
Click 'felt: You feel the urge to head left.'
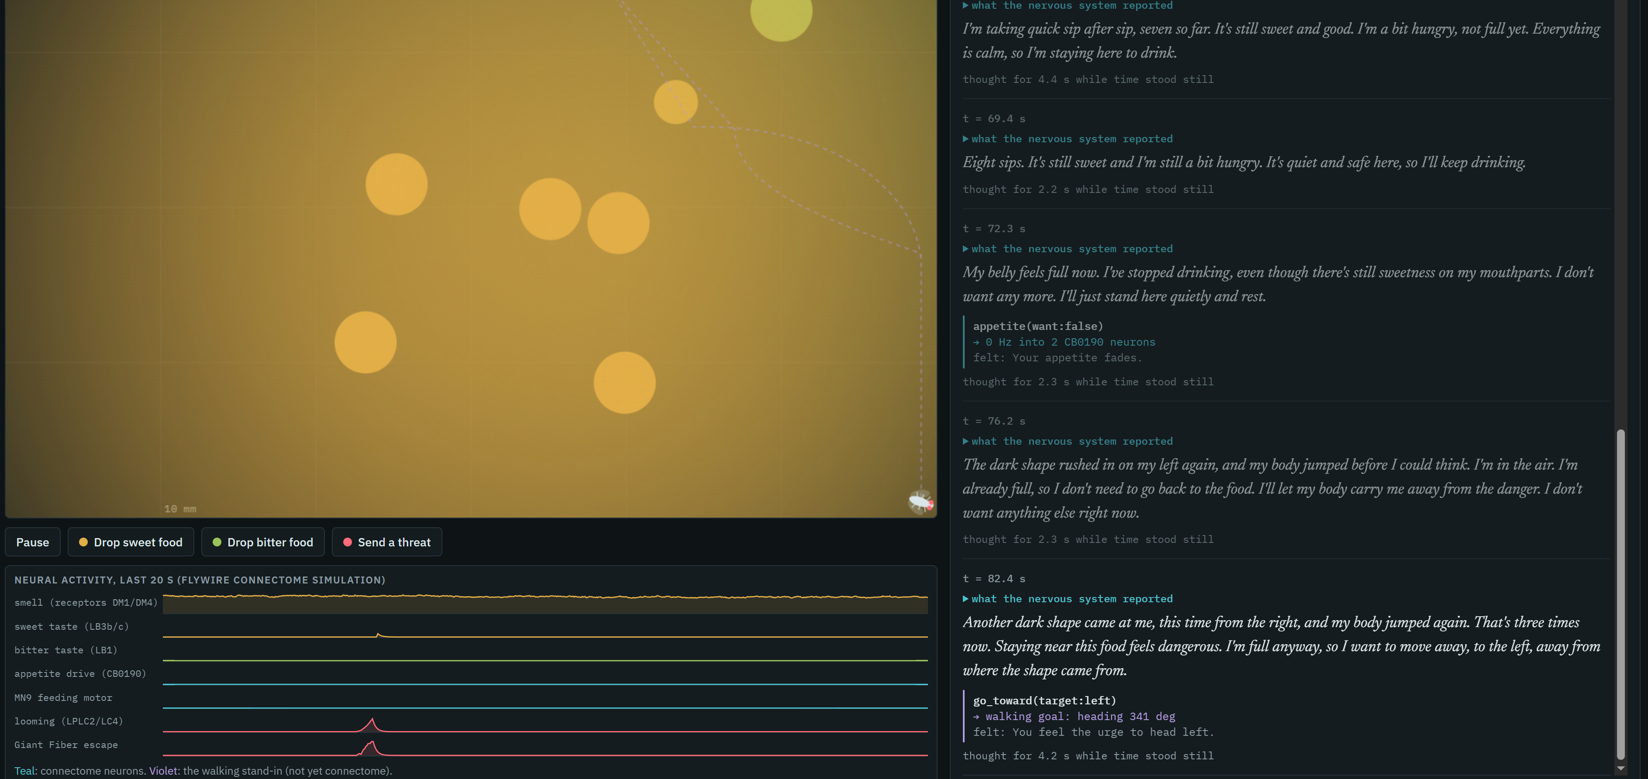(1093, 732)
